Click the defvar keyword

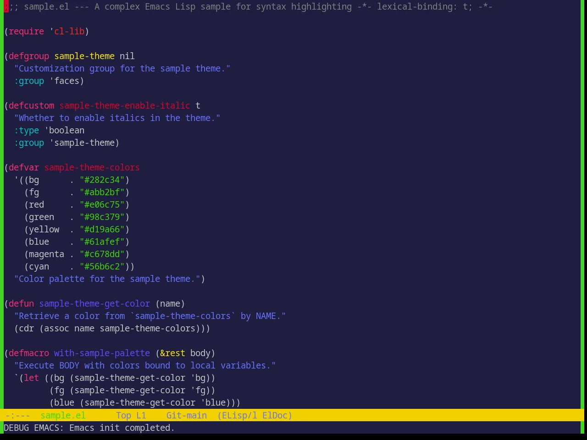24,167
